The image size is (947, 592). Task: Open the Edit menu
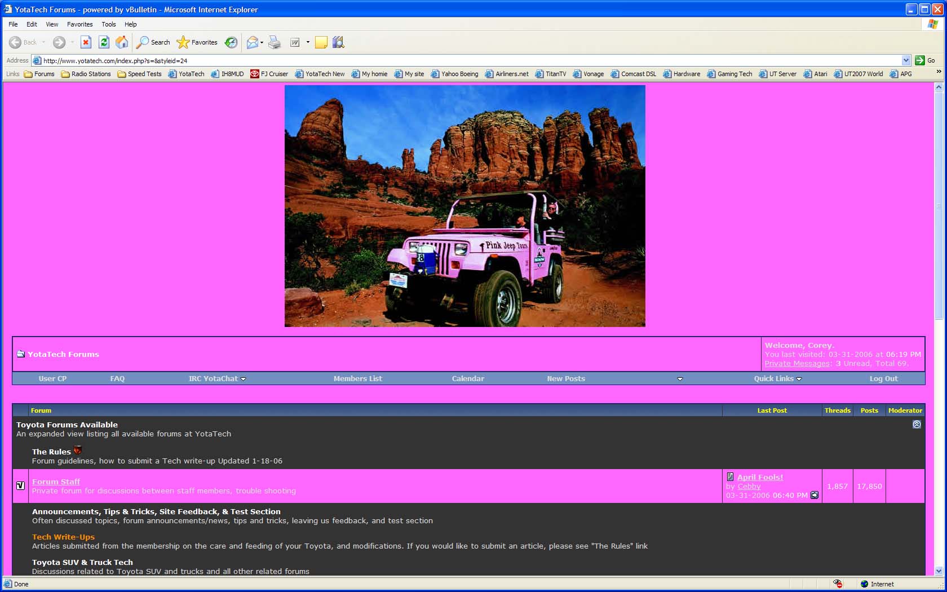click(x=32, y=24)
